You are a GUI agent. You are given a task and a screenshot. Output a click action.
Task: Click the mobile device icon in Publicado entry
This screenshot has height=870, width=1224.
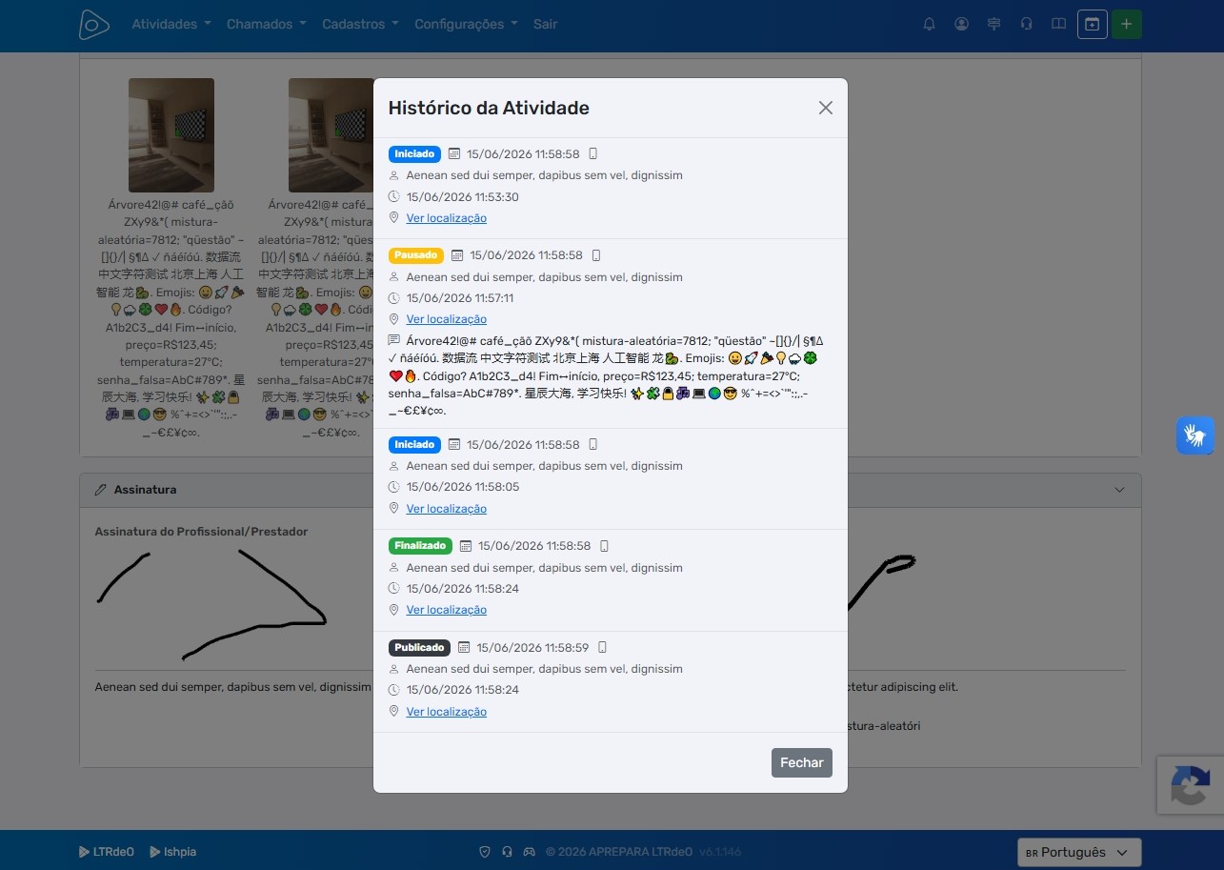pos(602,647)
